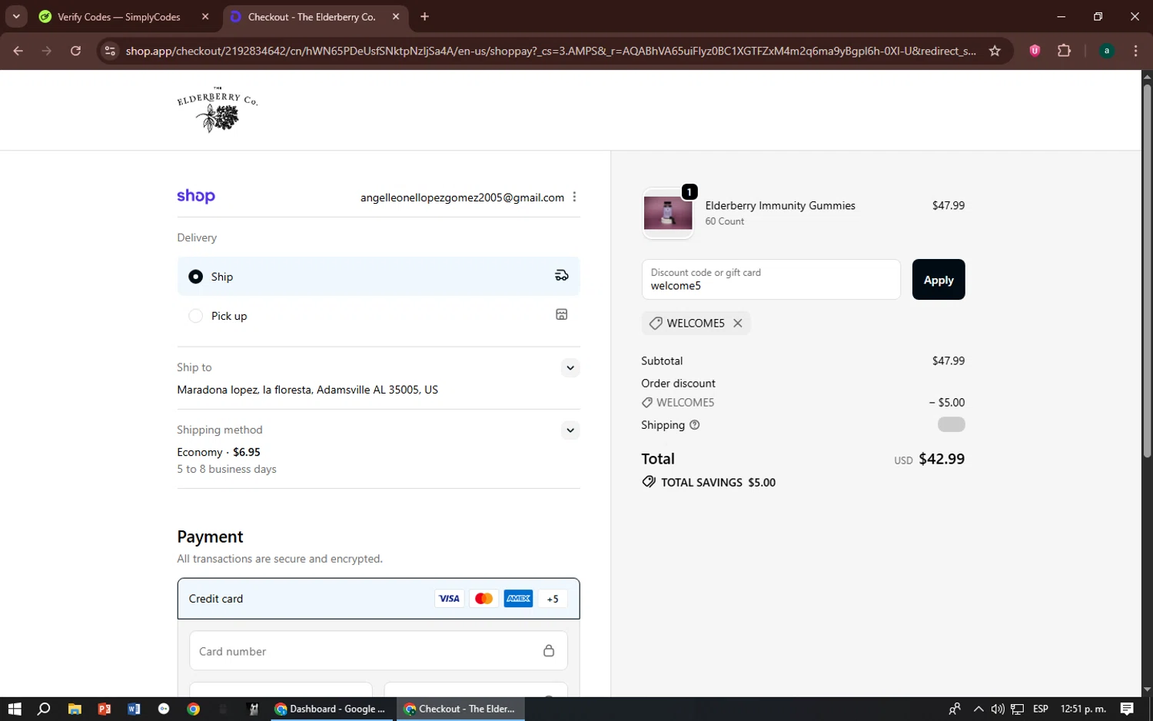The image size is (1153, 721).
Task: Open a new browser tab
Action: pos(425,17)
